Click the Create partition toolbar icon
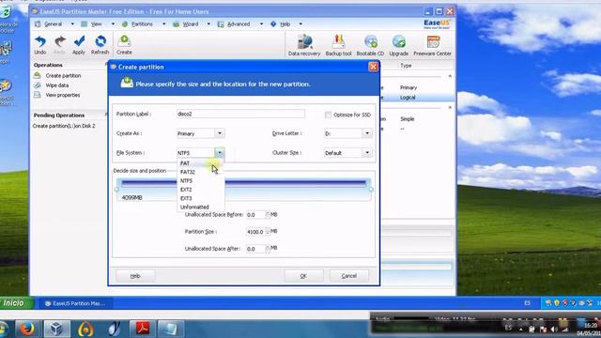Viewport: 601px width, 338px height. (x=124, y=45)
